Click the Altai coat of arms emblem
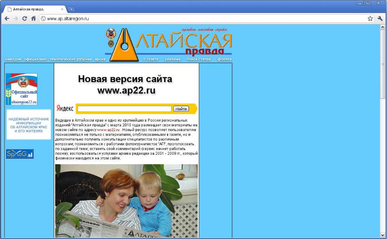This screenshot has width=387, height=239. [x=111, y=34]
